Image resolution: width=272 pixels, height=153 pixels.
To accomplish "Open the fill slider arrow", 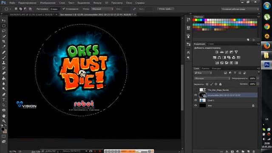I will [258, 84].
